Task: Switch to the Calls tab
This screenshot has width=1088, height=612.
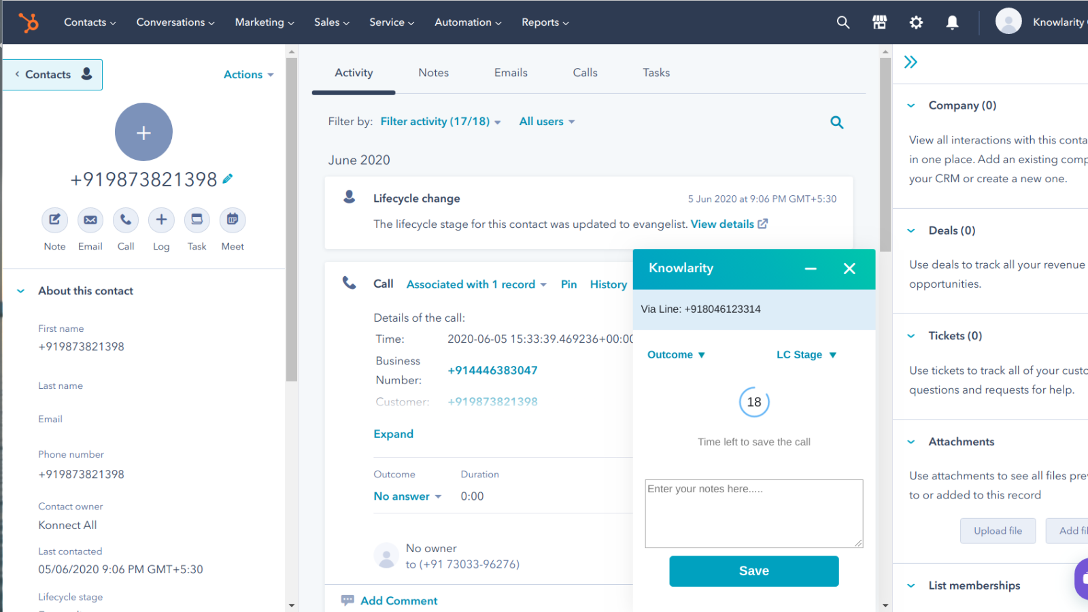Action: [585, 73]
